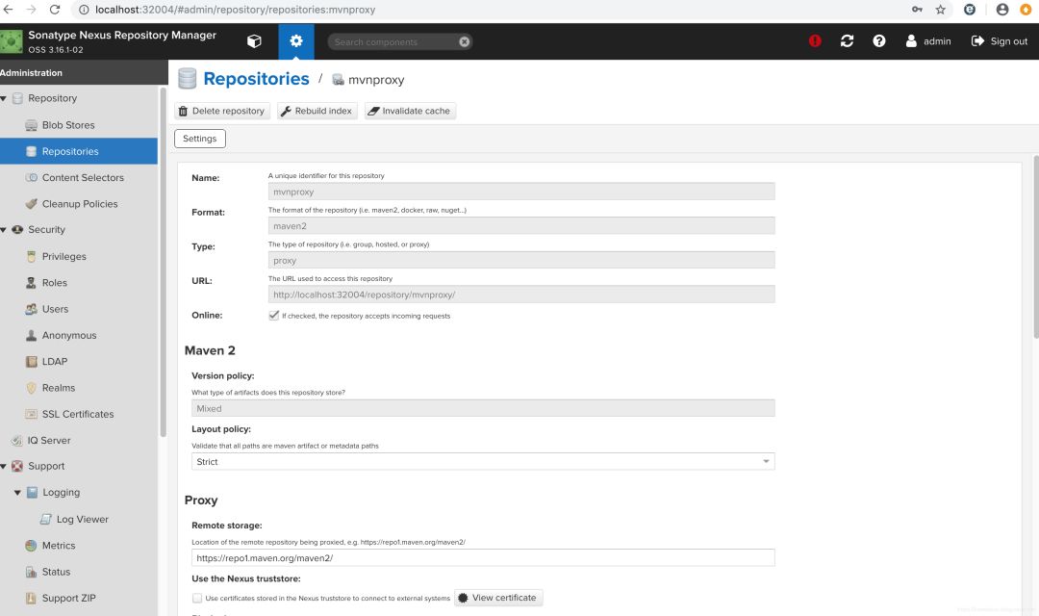
Task: Click the Roles icon in sidebar
Action: click(31, 282)
